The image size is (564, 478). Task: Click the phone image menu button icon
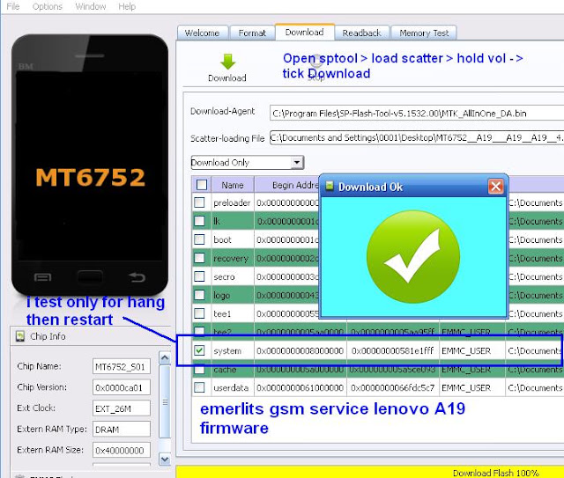click(42, 277)
